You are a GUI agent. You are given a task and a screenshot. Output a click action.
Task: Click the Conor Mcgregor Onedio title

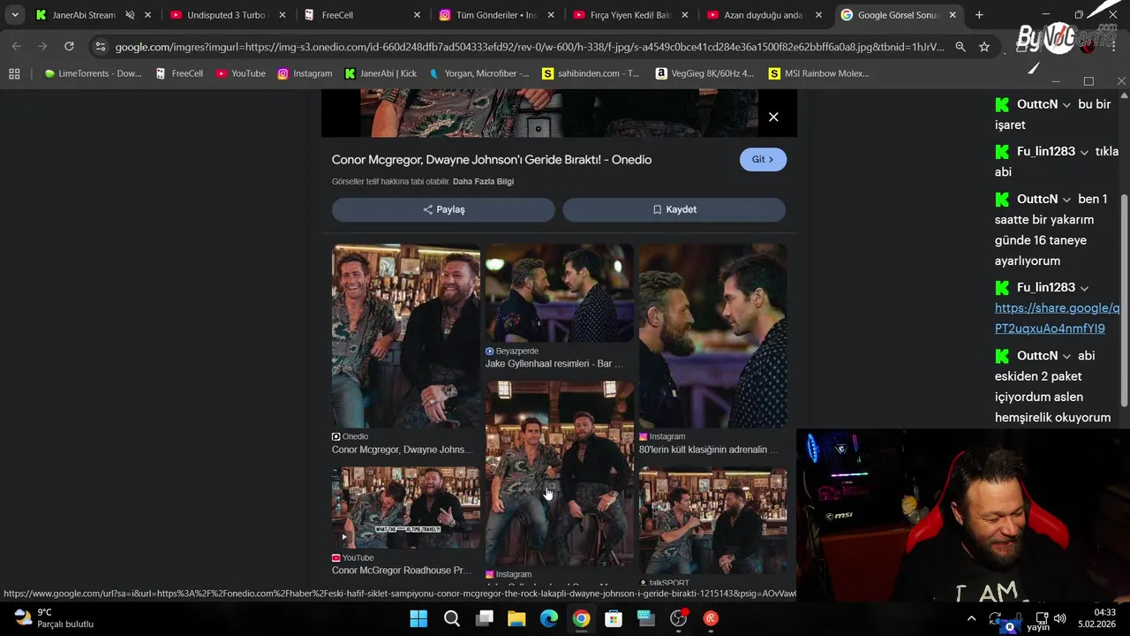coord(492,159)
